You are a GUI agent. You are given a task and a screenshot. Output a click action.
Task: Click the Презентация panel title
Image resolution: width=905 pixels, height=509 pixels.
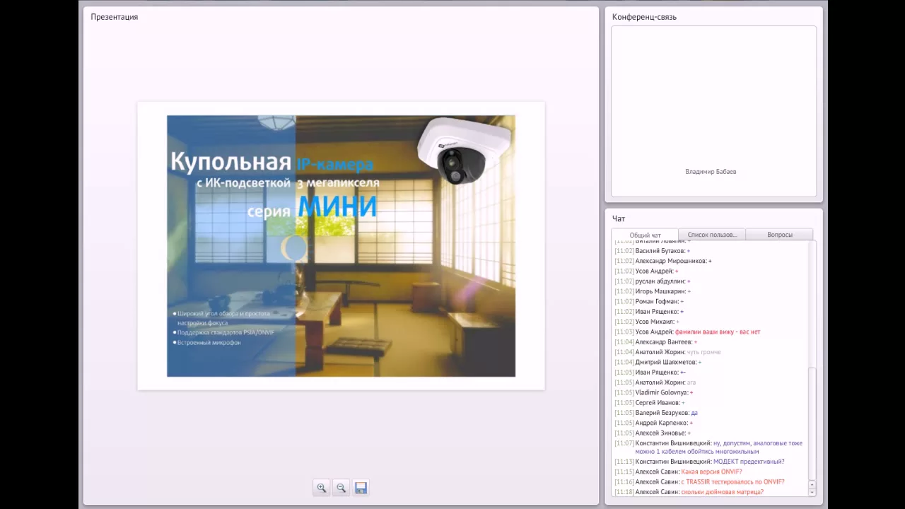114,17
